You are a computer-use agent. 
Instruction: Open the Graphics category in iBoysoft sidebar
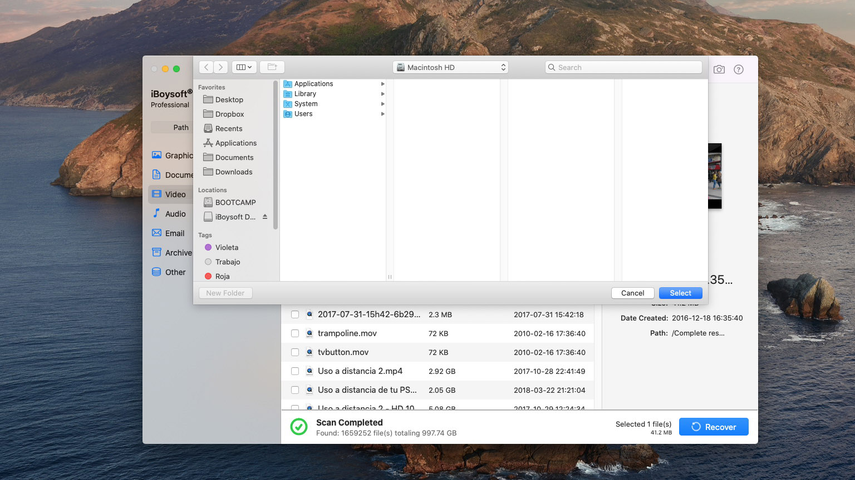[x=172, y=156]
